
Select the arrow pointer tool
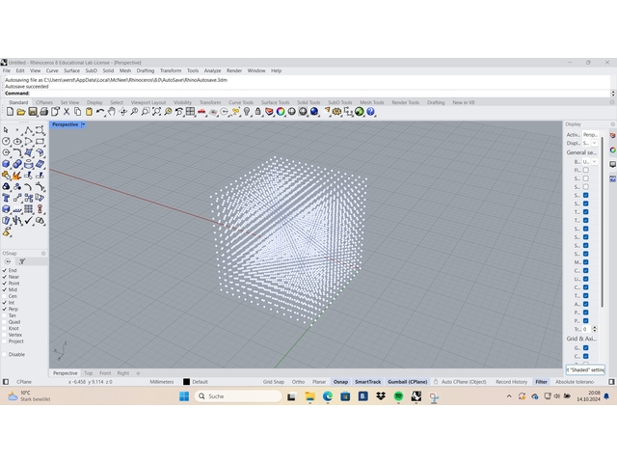click(6, 130)
